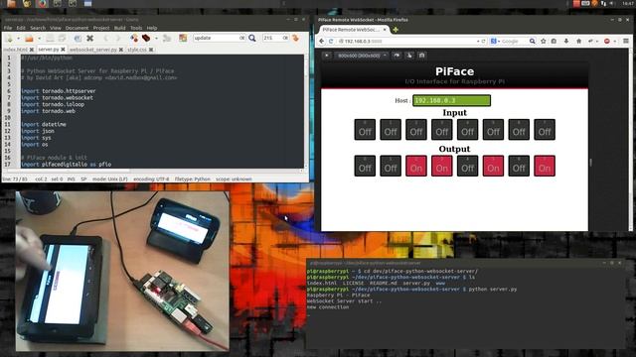Click Geany's Save all icon
Screen dimensions: 636x357
coord(62,38)
